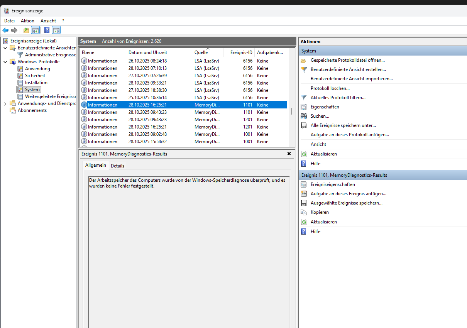The image size is (467, 328).
Task: Select Abonnements in the tree
Action: (x=32, y=110)
